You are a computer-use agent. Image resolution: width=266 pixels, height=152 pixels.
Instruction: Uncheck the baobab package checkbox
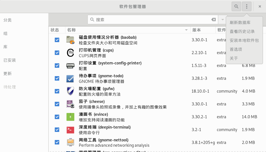click(x=57, y=40)
